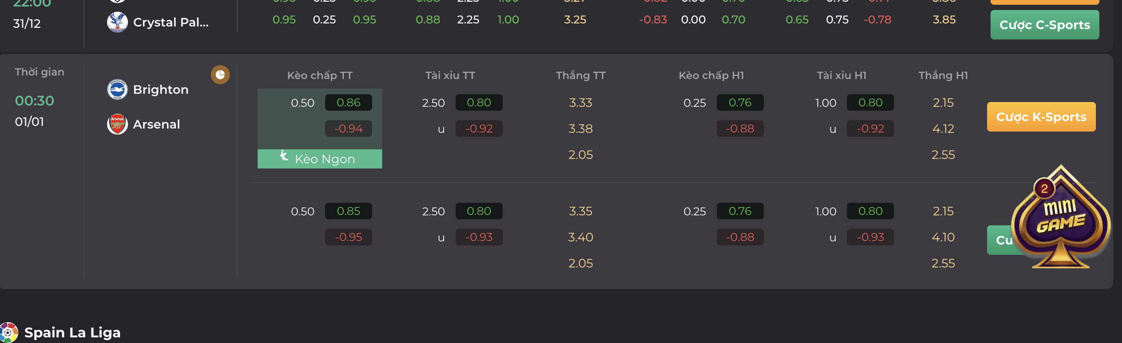Select the 0.85 handicap odds in second market
Viewport: 1122px width, 343px height.
[x=348, y=211]
